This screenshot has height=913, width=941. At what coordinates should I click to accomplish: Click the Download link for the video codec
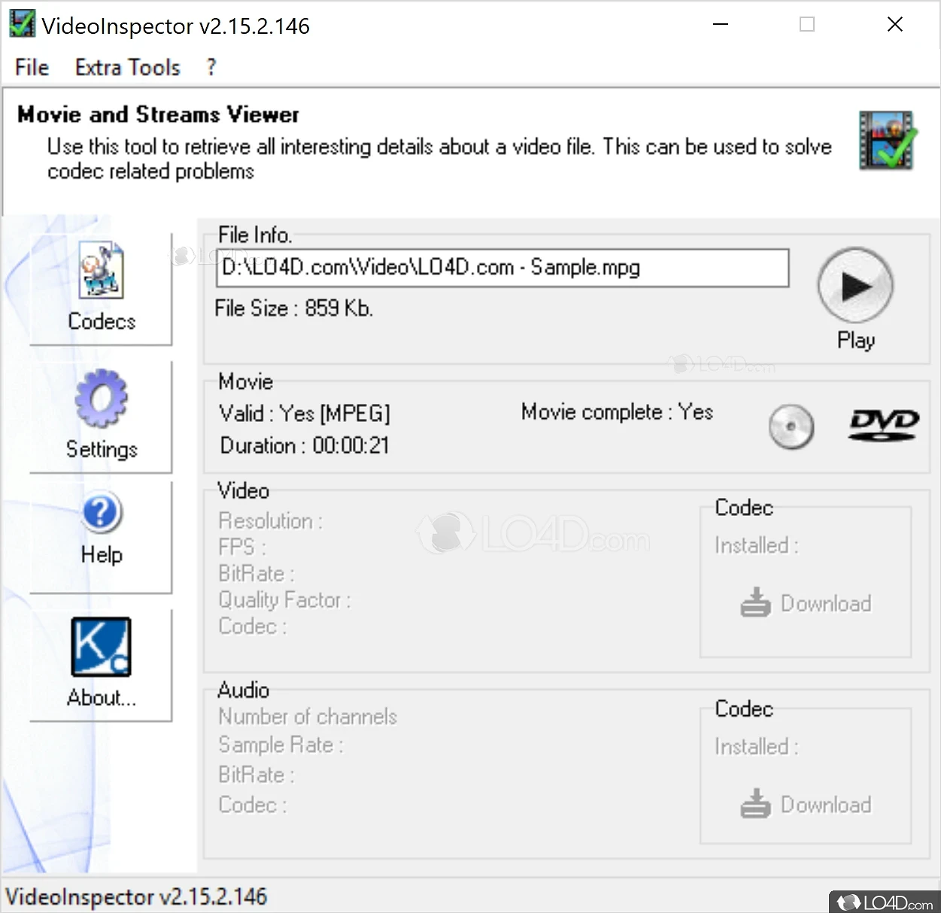pos(827,602)
